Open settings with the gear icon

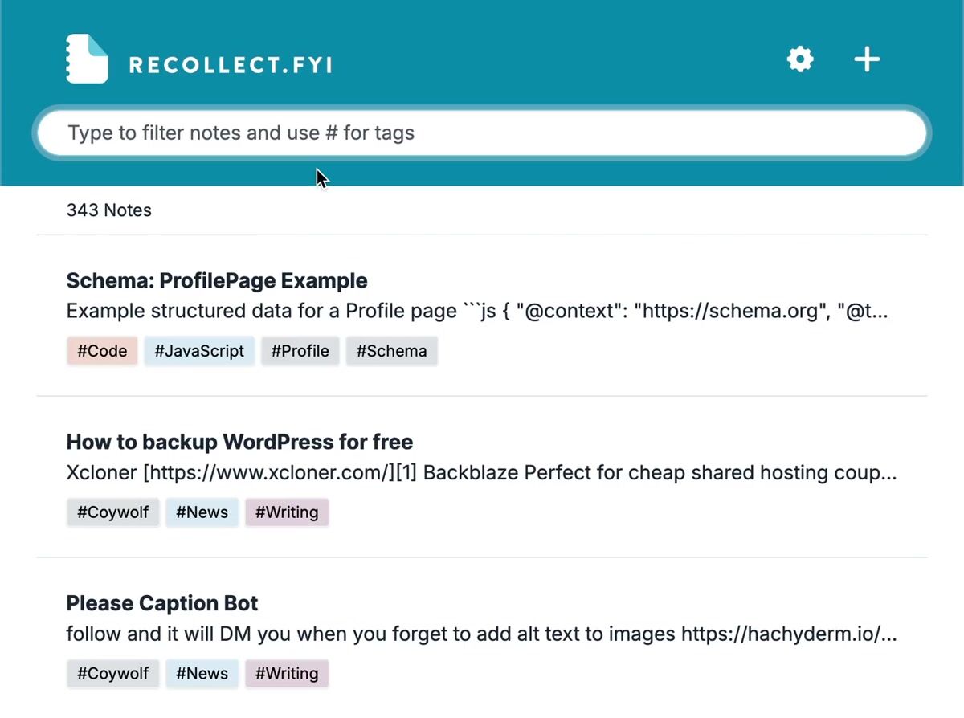coord(800,59)
